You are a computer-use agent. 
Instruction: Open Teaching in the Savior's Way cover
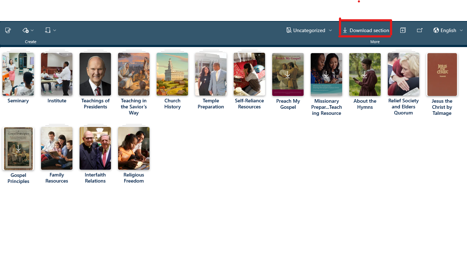134,74
